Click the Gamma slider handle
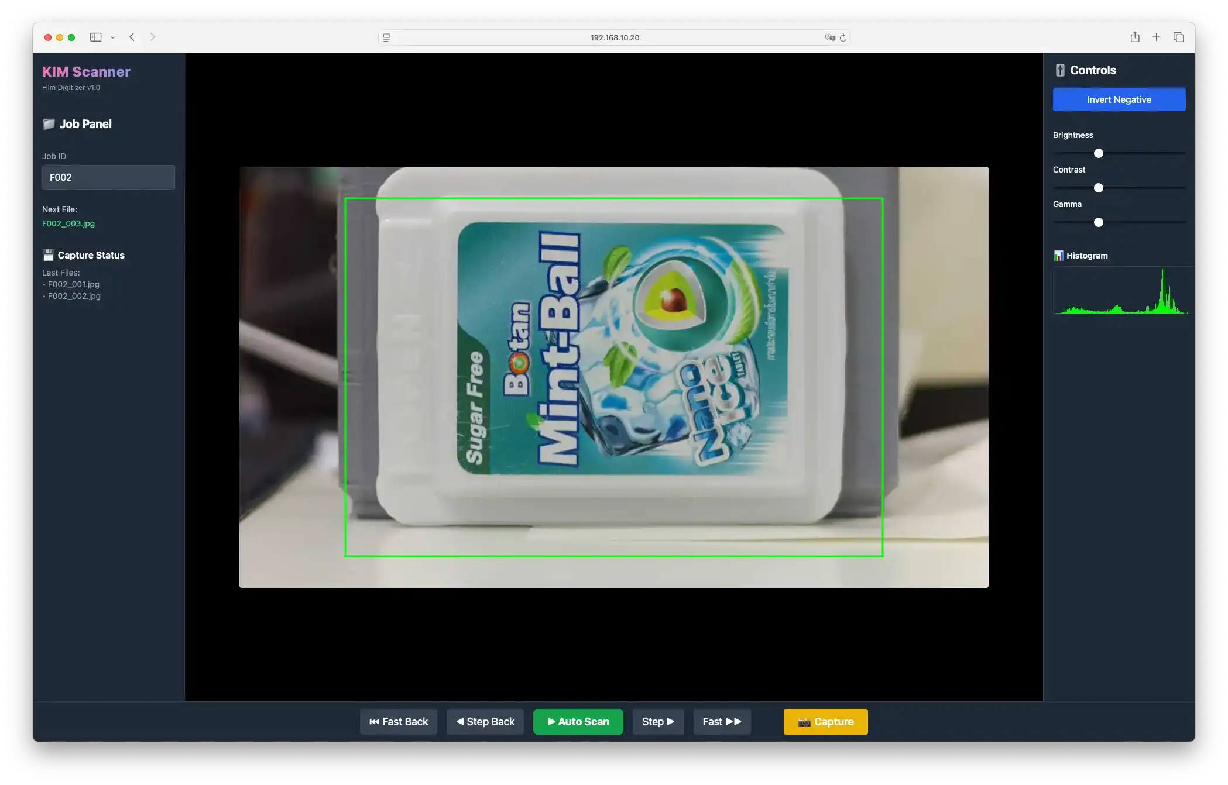The height and width of the screenshot is (785, 1228). 1098,222
